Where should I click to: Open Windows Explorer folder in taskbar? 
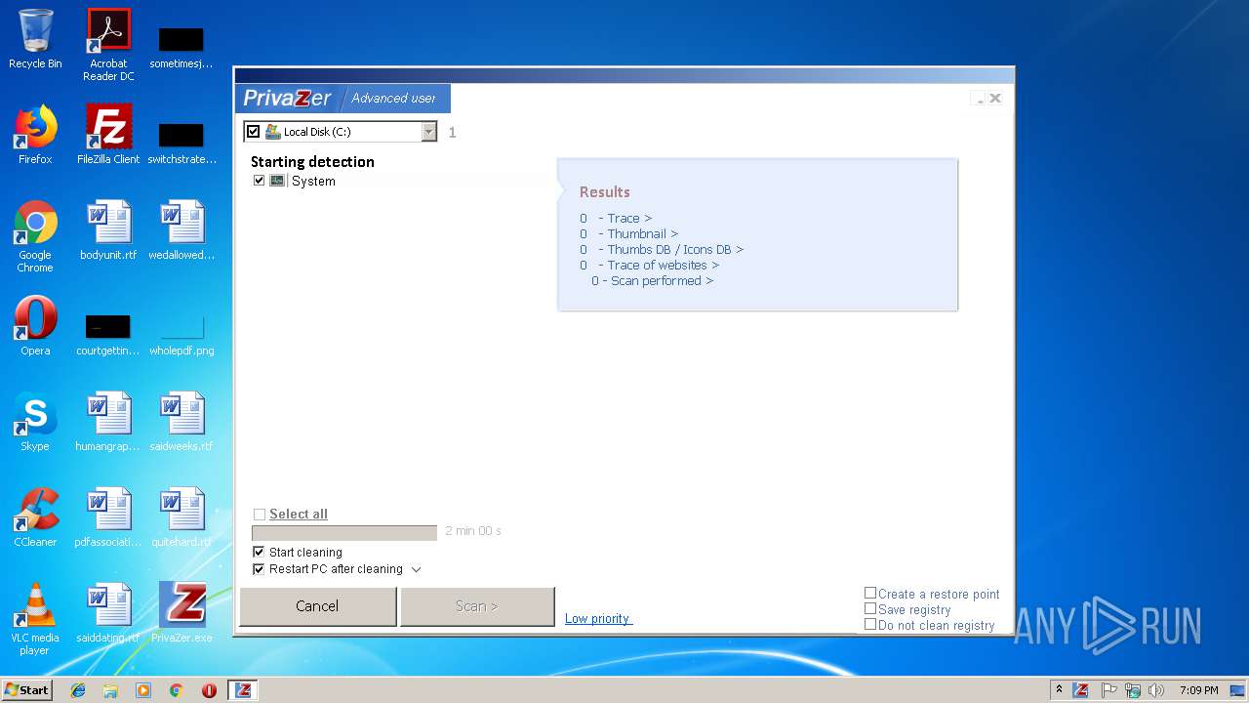[110, 690]
